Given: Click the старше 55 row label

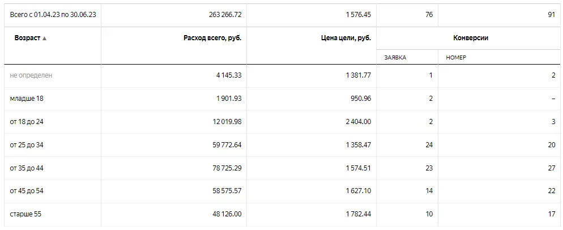Looking at the screenshot, I should (25, 214).
